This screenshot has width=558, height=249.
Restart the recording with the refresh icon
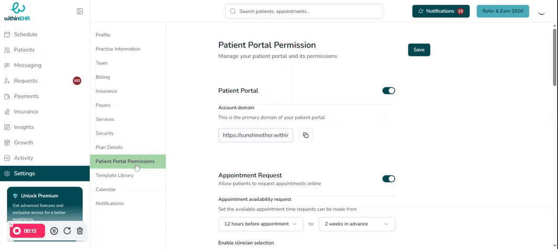pos(67,231)
